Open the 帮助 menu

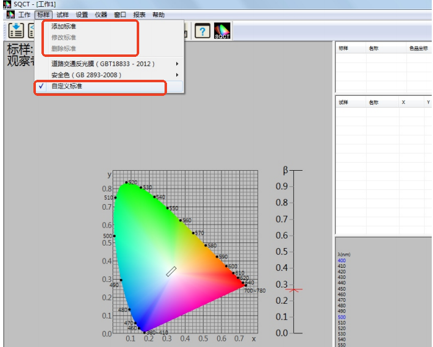[x=158, y=14]
